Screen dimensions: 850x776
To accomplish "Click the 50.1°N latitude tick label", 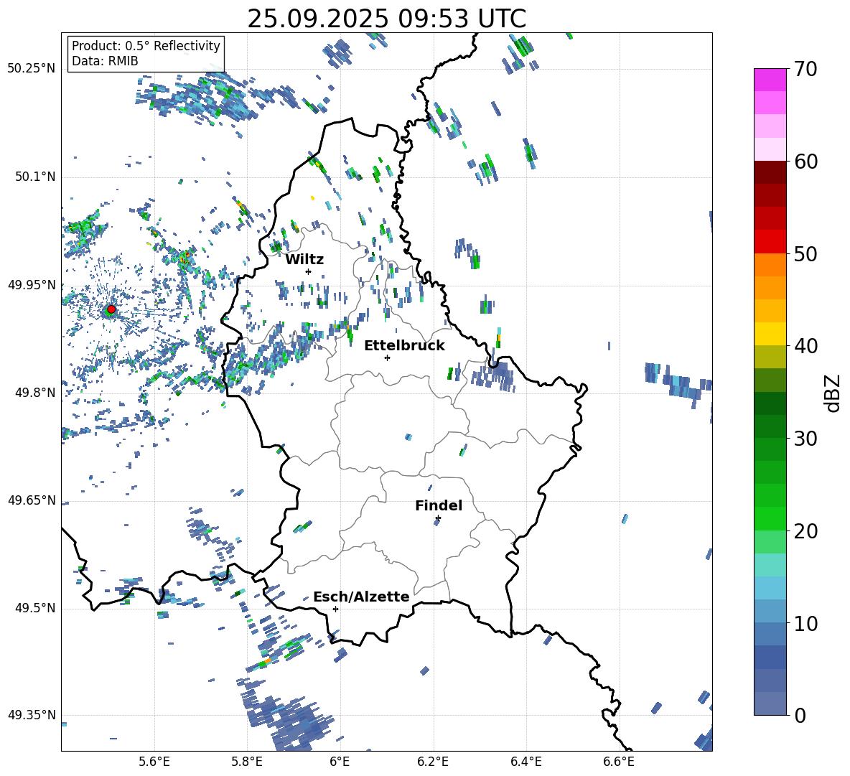I will (35, 177).
